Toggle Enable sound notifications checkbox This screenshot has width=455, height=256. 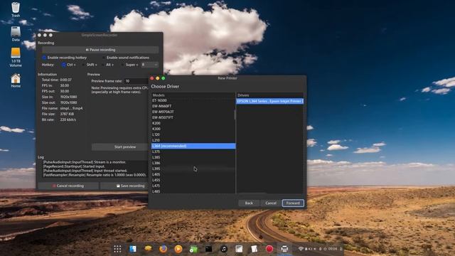(x=104, y=58)
